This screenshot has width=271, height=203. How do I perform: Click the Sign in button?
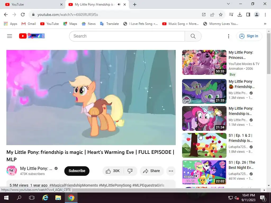pos(249,36)
